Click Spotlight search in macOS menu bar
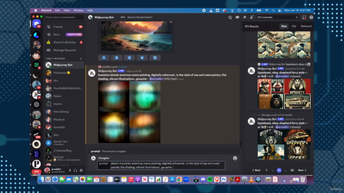 [273, 10]
